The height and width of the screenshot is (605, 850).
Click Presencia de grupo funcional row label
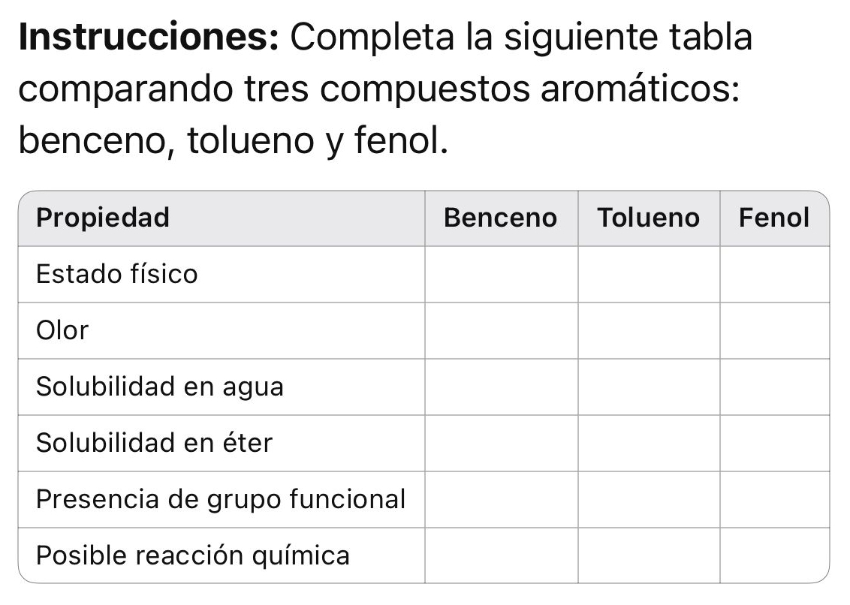pyautogui.click(x=221, y=499)
